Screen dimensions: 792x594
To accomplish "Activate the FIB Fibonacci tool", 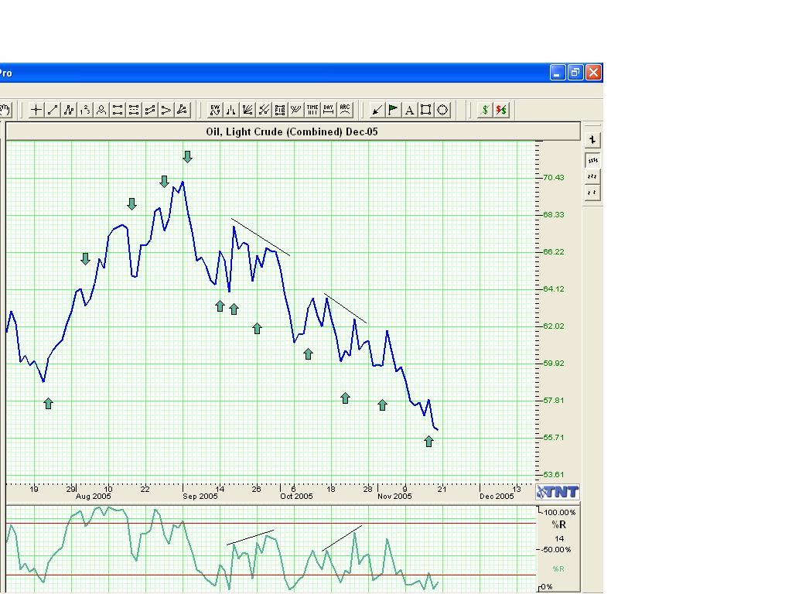I will 280,110.
